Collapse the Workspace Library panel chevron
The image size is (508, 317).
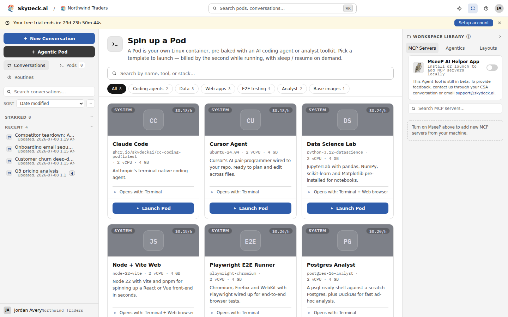click(500, 37)
